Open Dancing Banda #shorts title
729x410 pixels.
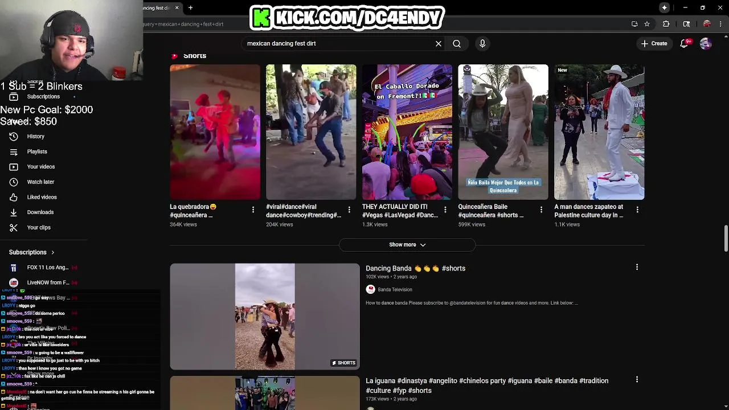415,268
